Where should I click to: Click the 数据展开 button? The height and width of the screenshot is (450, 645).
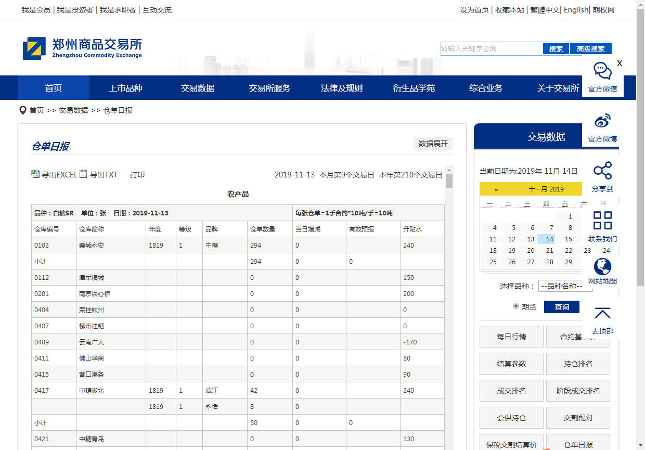click(433, 144)
